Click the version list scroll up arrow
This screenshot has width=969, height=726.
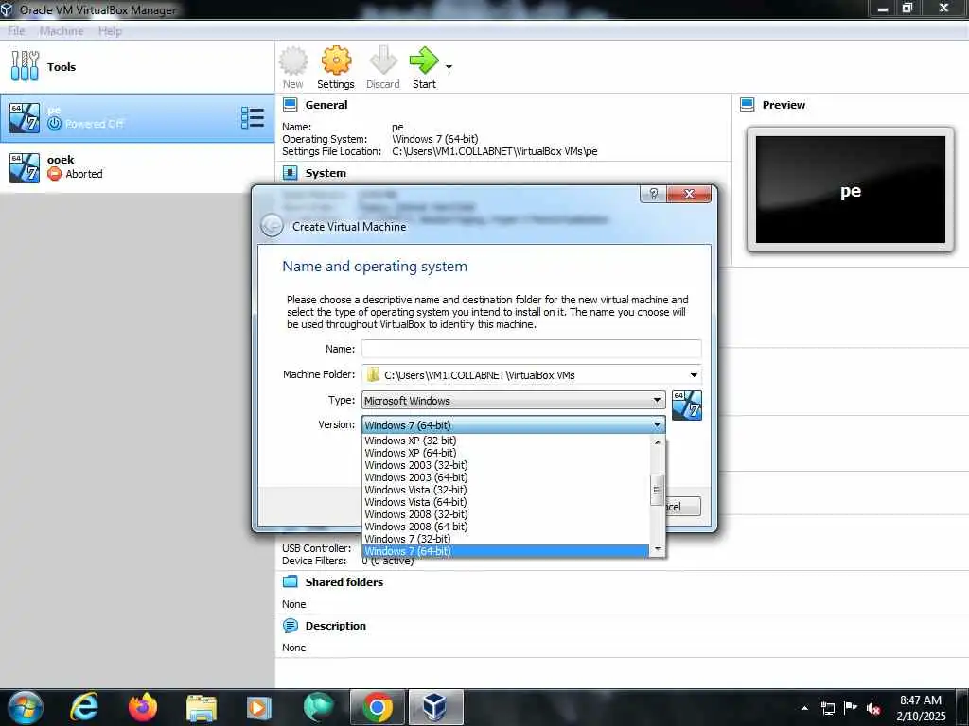coord(658,442)
